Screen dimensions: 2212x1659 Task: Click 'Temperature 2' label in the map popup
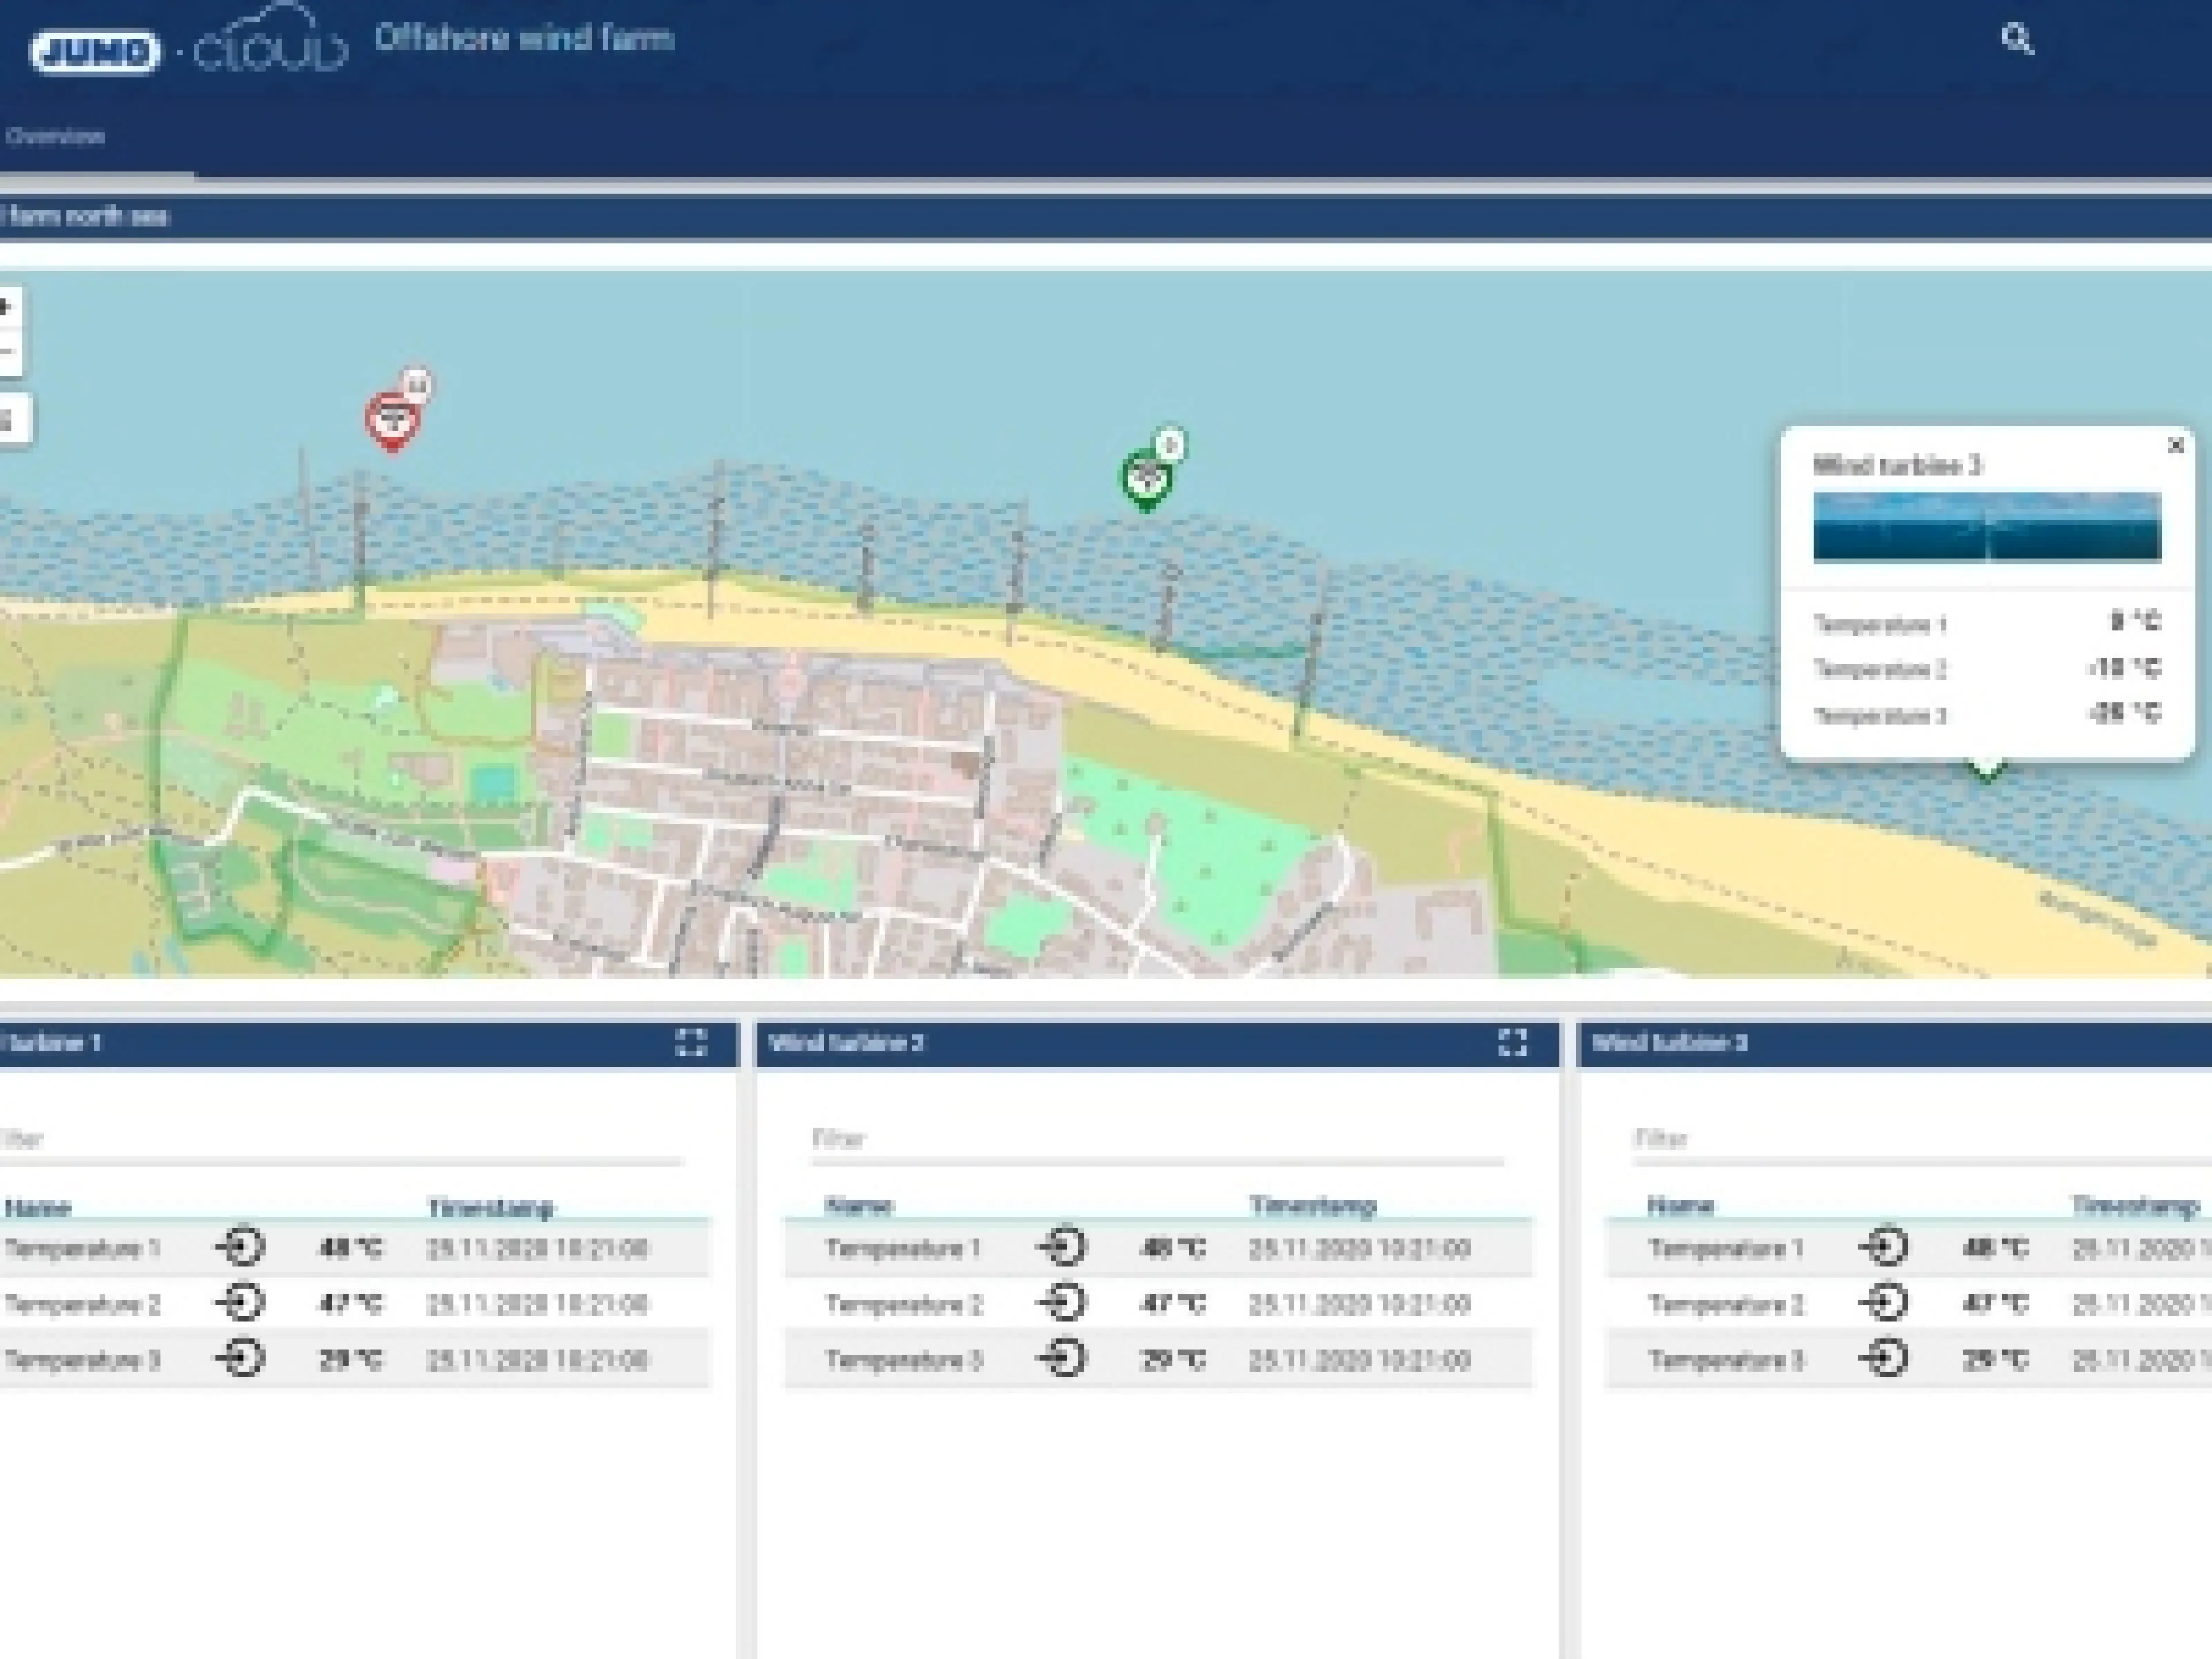click(1880, 669)
